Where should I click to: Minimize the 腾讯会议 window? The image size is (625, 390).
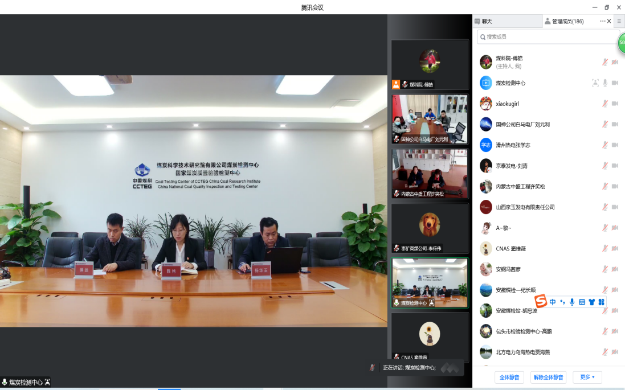(x=595, y=7)
